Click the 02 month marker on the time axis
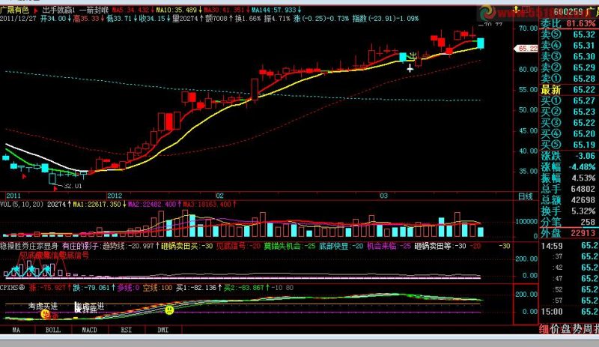Viewport: 599px width, 347px height. tap(219, 196)
